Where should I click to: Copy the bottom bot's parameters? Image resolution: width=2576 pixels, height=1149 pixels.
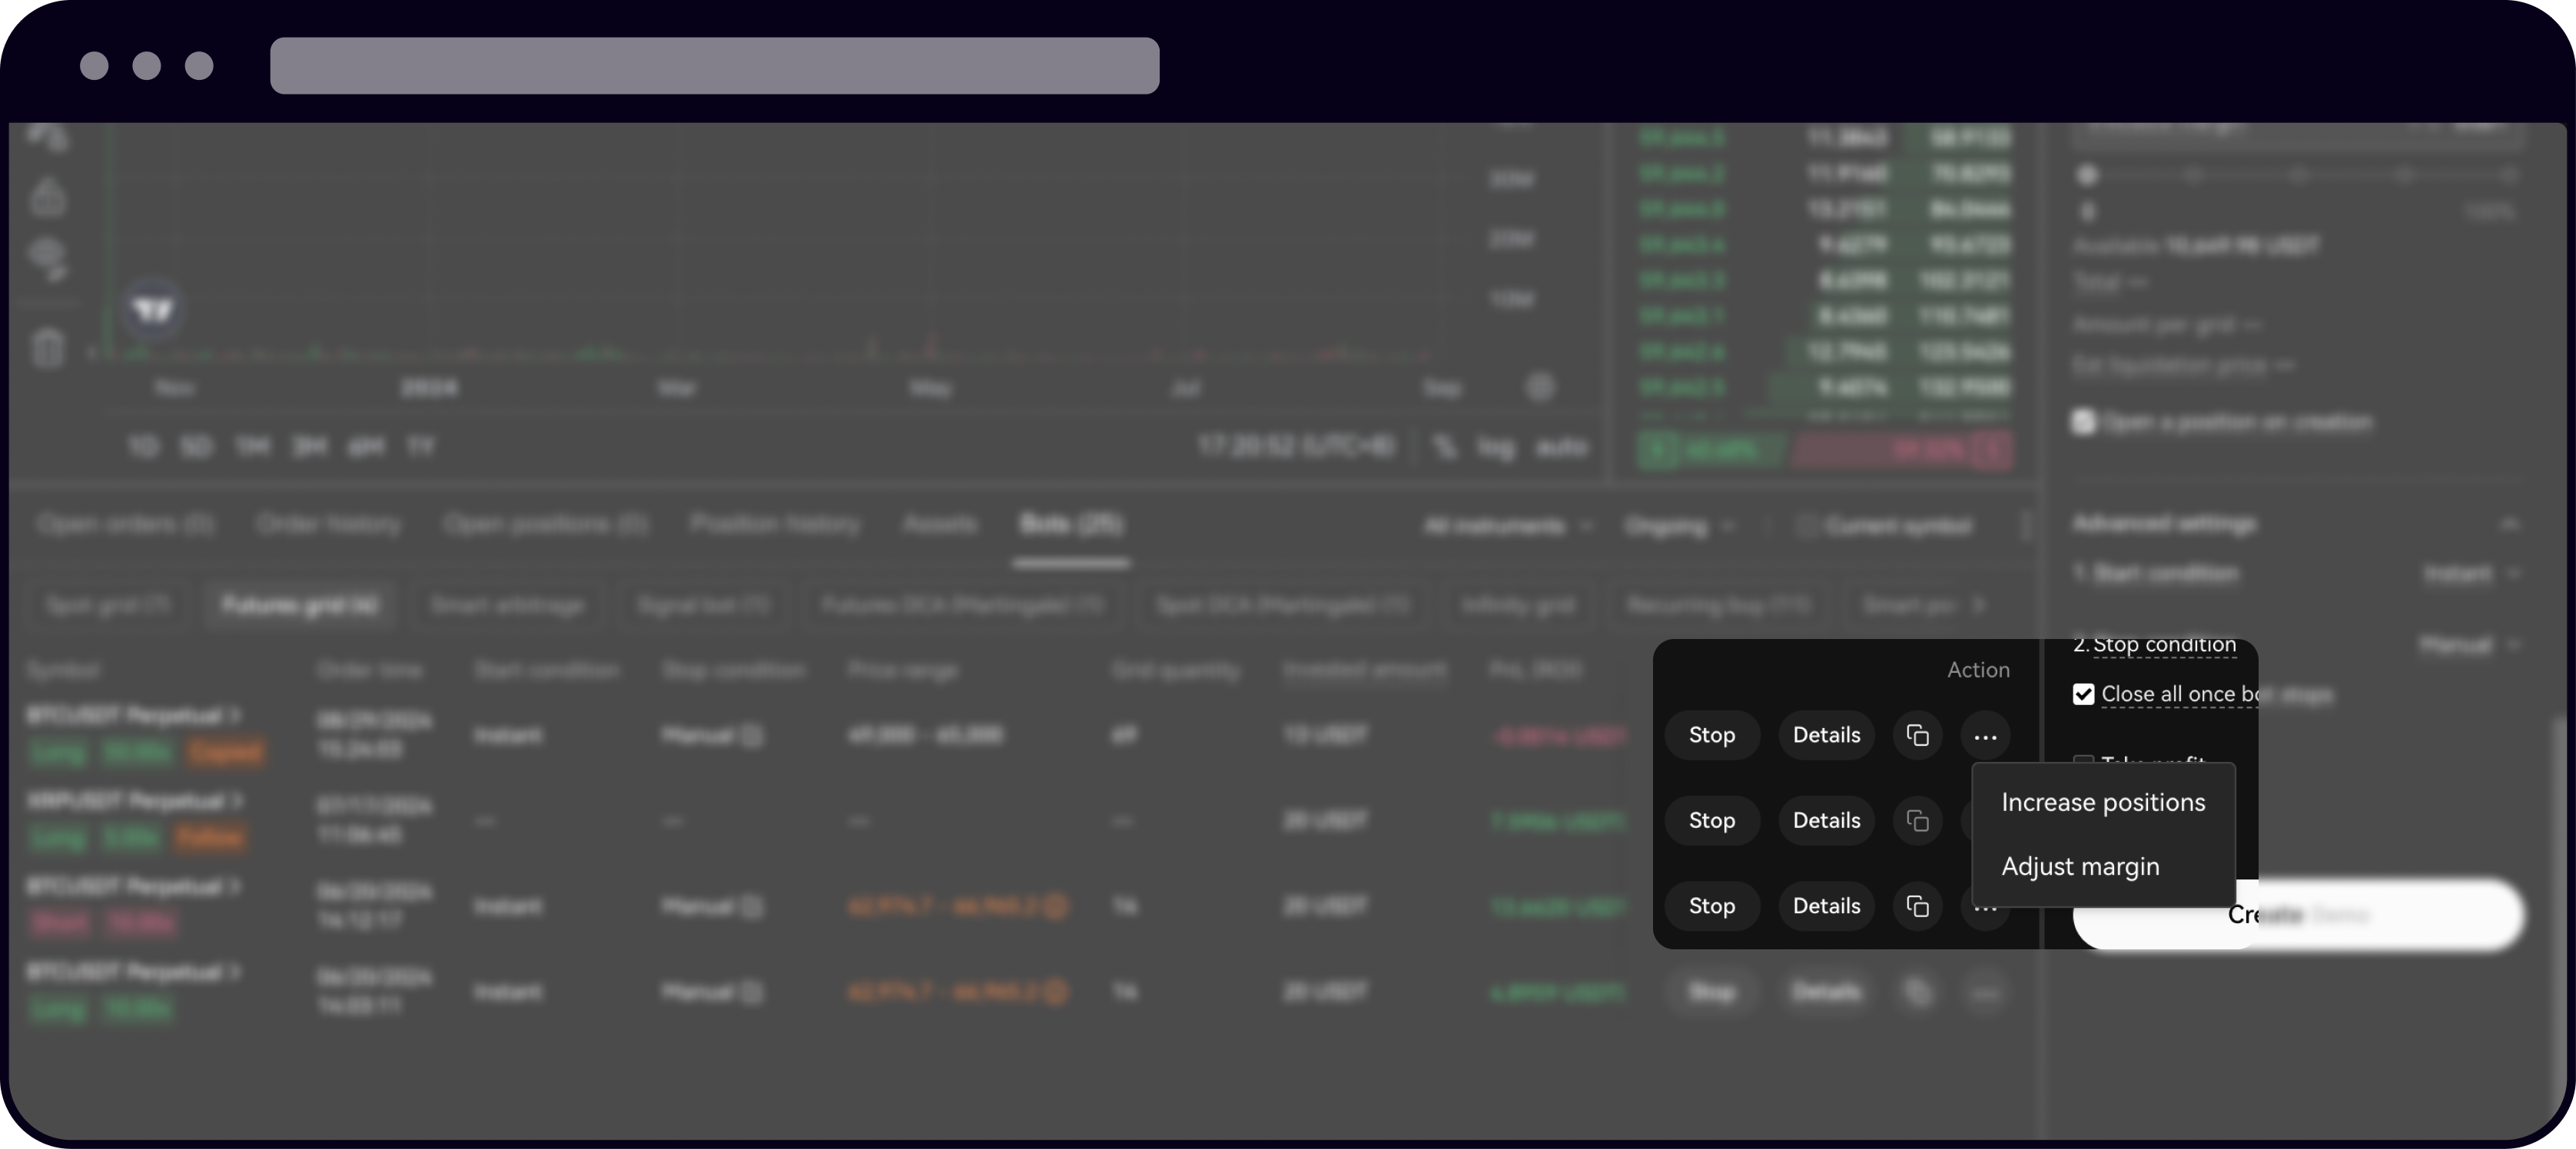coord(1918,991)
